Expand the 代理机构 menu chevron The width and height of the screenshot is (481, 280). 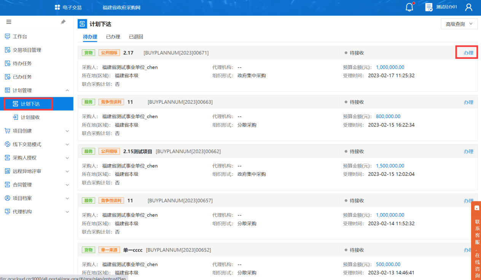(67, 212)
